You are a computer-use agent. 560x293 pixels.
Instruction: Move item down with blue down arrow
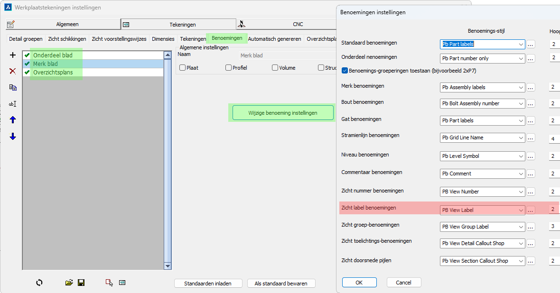click(13, 137)
